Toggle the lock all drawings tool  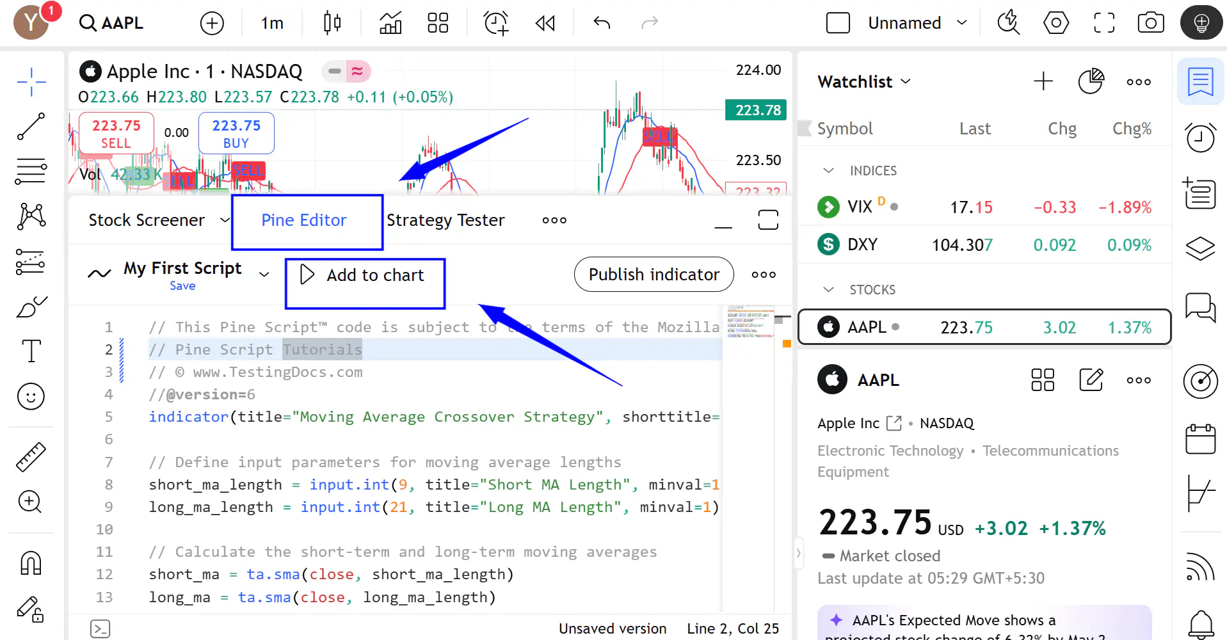pyautogui.click(x=31, y=609)
